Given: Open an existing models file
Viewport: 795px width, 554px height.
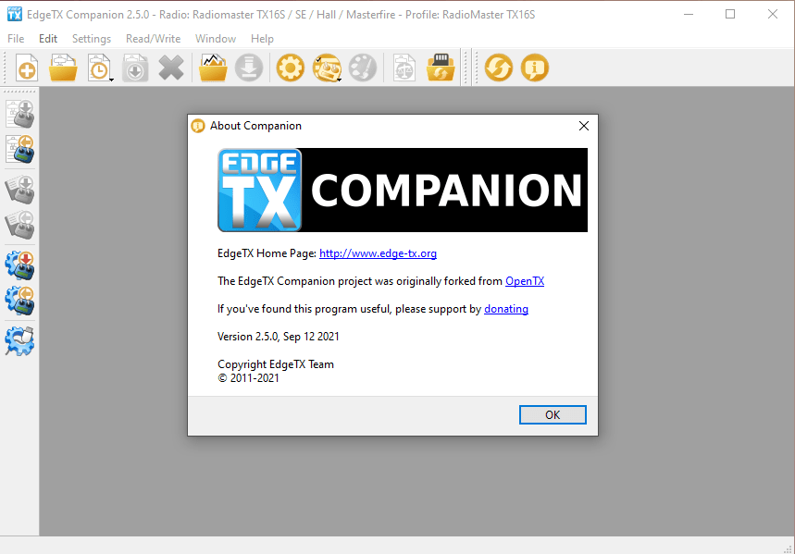Looking at the screenshot, I should tap(62, 67).
